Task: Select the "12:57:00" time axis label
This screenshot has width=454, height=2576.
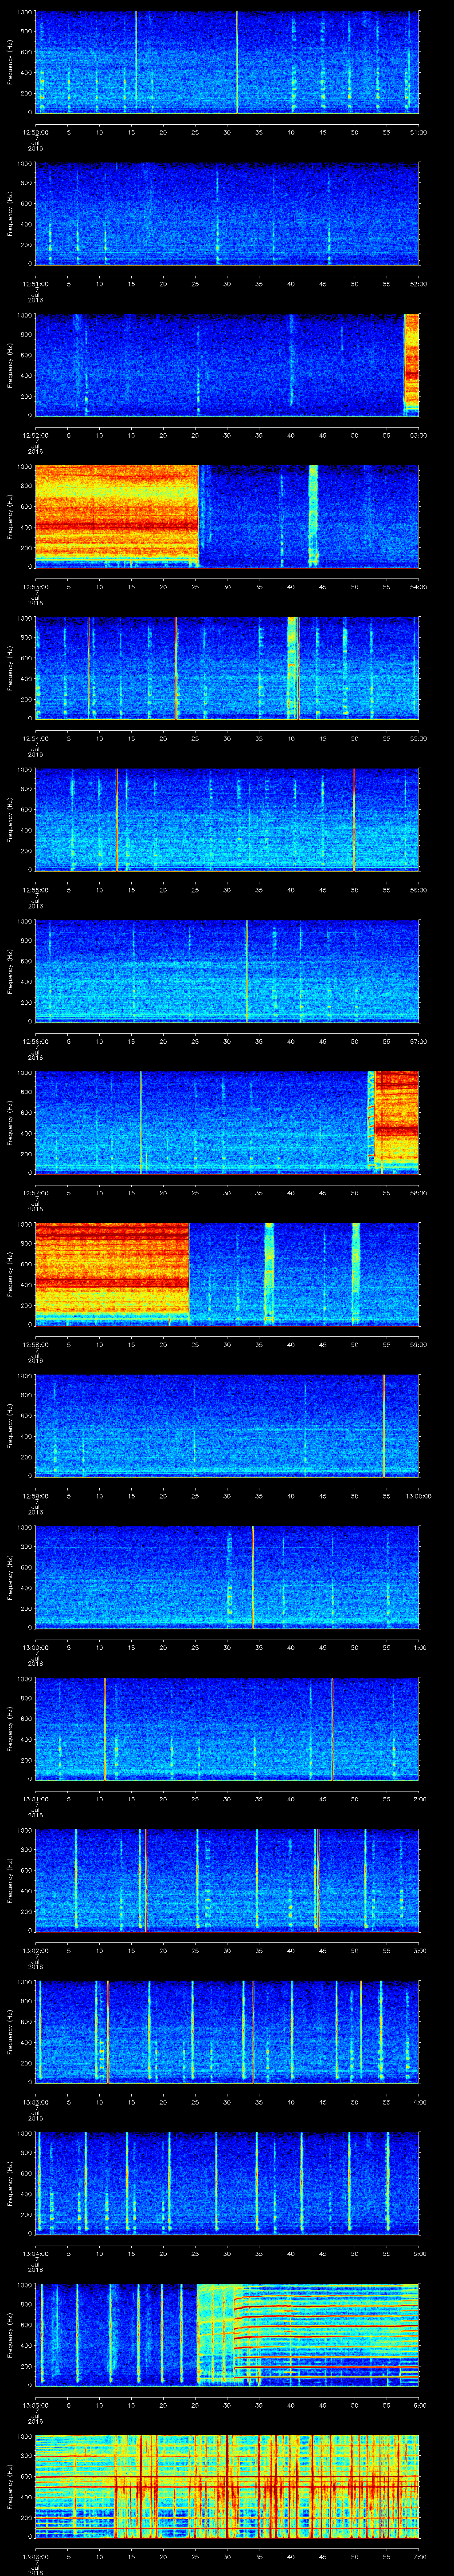Action: pyautogui.click(x=35, y=1192)
